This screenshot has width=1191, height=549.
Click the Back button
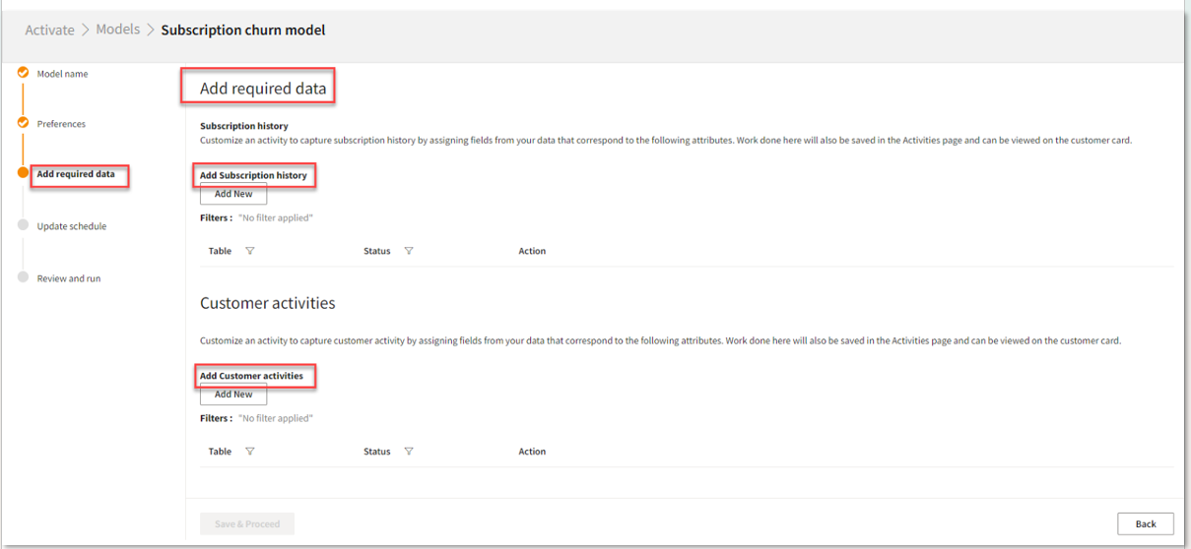coord(1145,523)
